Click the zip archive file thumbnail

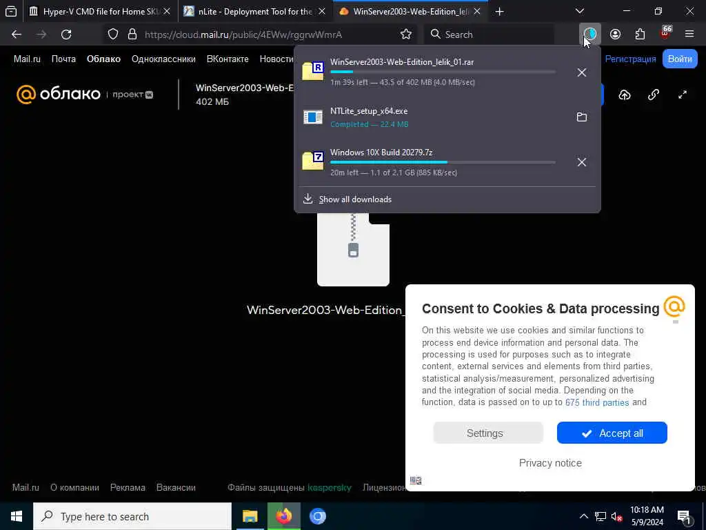[353, 250]
